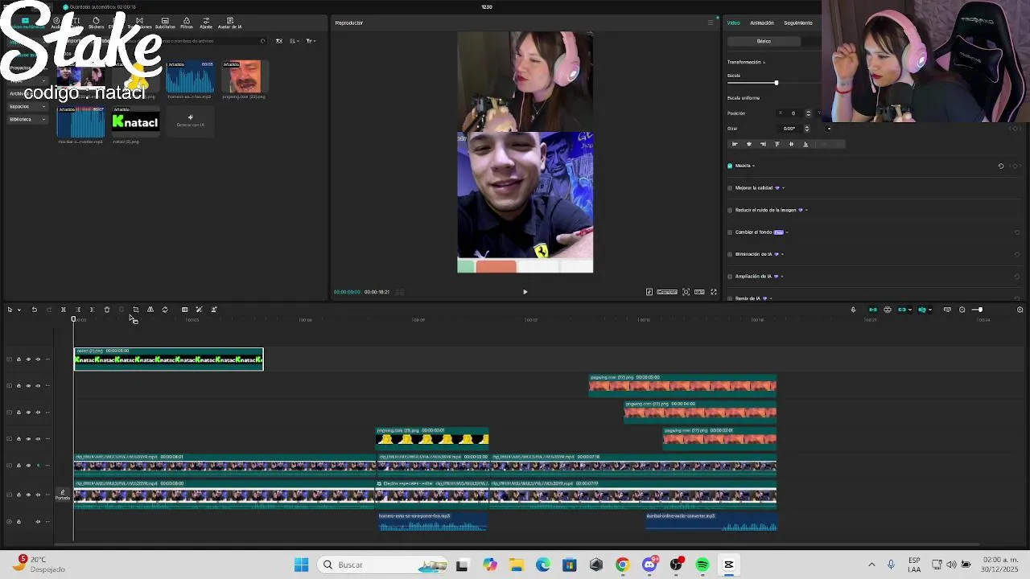The width and height of the screenshot is (1030, 579).
Task: Mute the natacl clip's track
Action: pyautogui.click(x=38, y=359)
